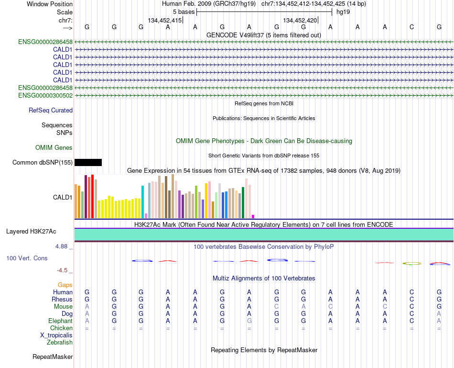Click the PhyloP Basewise Conservation title
This screenshot has height=368, width=454.
(264, 247)
